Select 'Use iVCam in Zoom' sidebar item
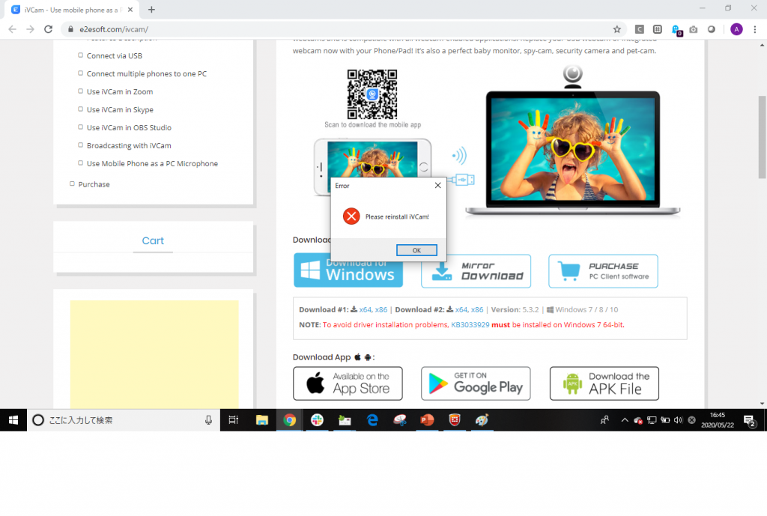The height and width of the screenshot is (516, 767). coord(119,91)
